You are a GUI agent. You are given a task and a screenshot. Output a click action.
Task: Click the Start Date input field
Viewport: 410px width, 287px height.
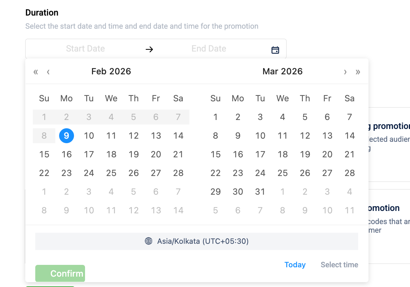(x=85, y=49)
